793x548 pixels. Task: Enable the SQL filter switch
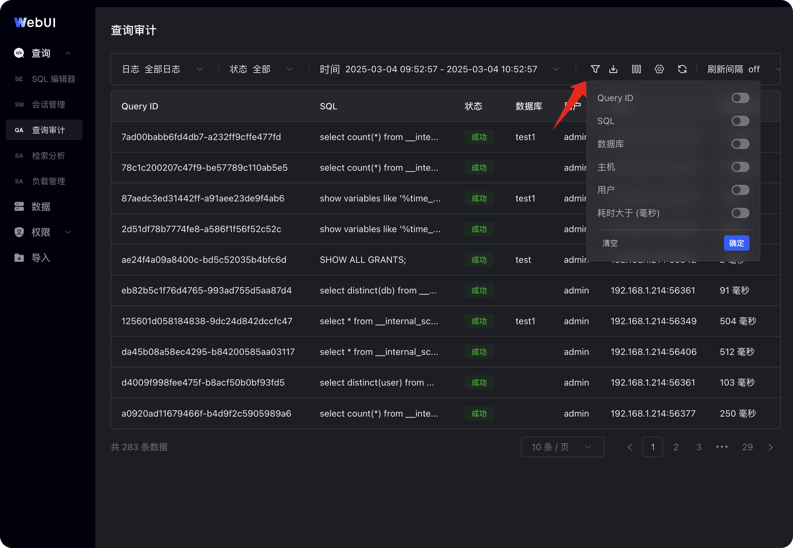(740, 121)
